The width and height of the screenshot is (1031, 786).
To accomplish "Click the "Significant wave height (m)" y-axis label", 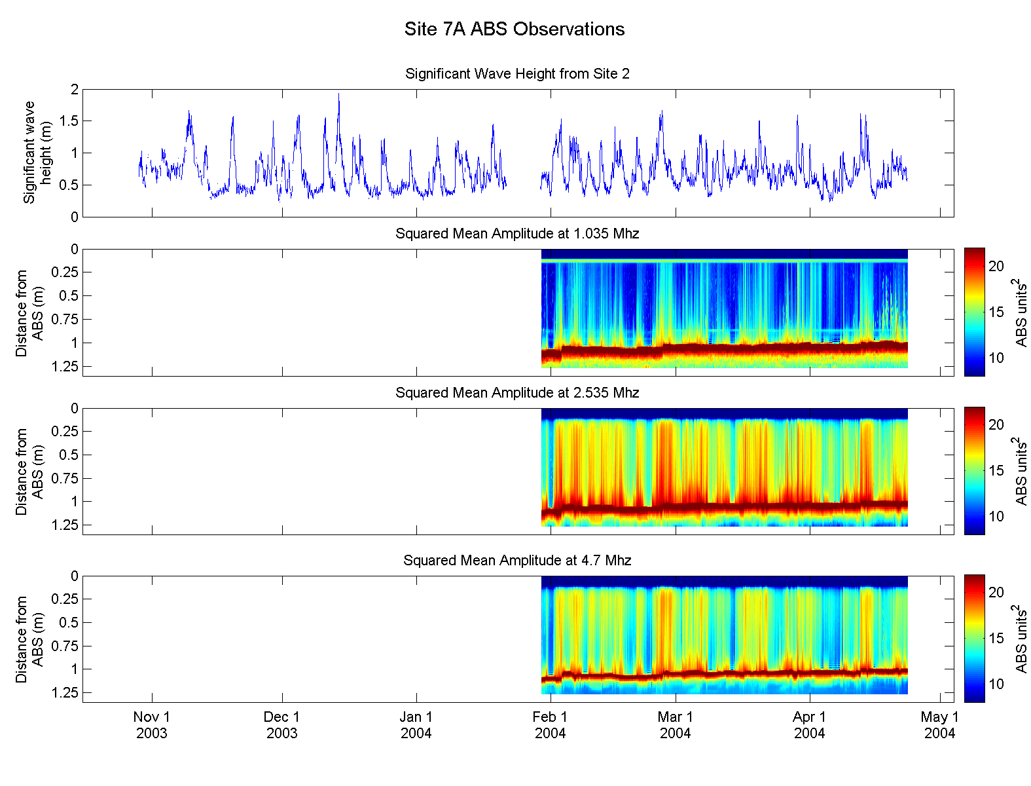I will (x=37, y=153).
